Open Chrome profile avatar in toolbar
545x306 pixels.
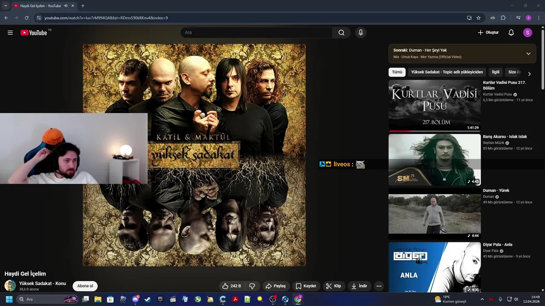(x=528, y=18)
